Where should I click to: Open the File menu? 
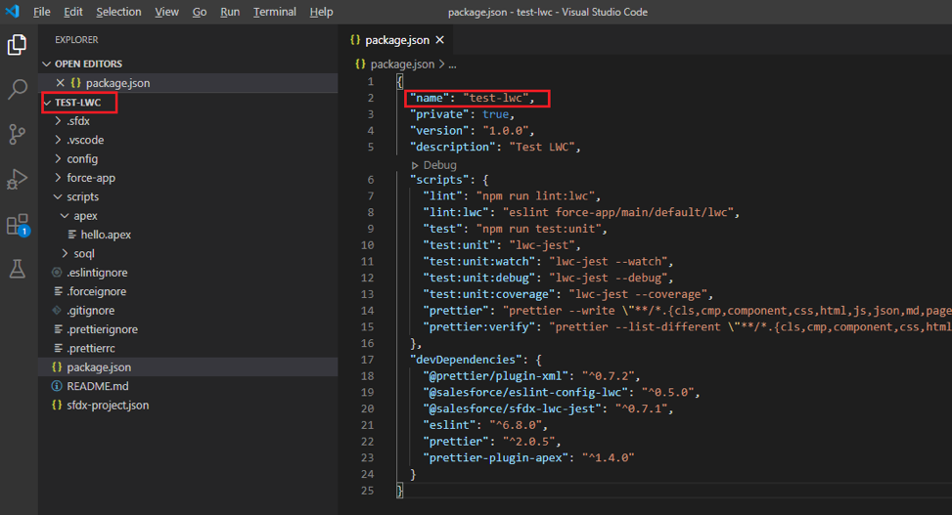coord(42,12)
